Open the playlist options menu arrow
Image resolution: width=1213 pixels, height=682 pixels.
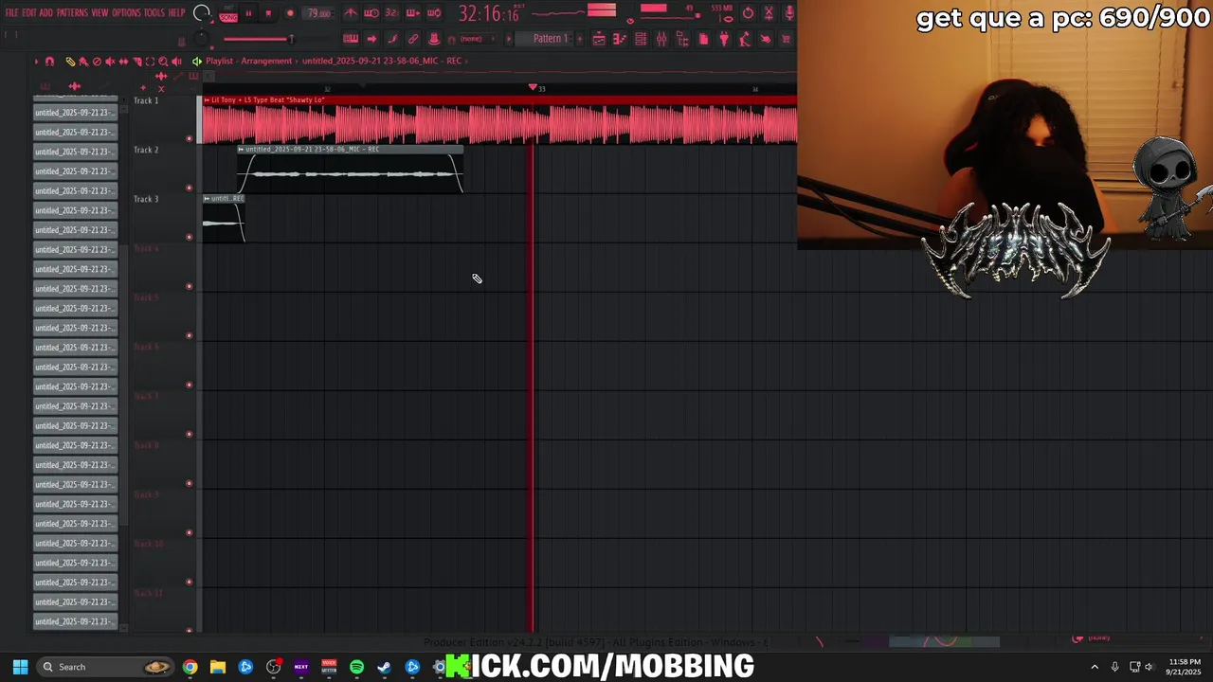tap(36, 61)
